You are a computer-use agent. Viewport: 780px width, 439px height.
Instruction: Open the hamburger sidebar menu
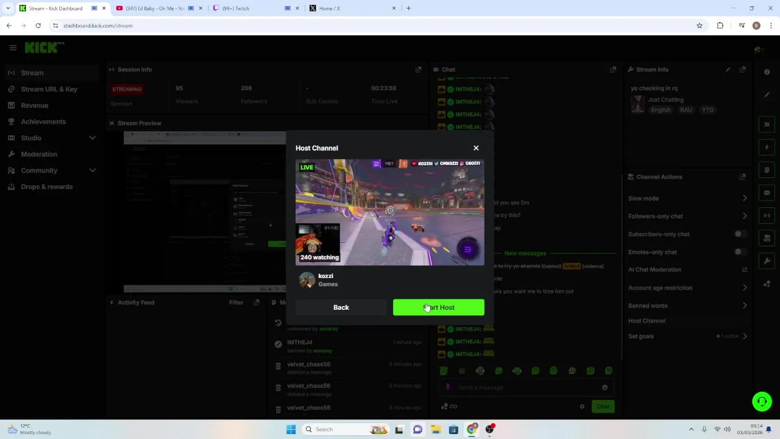pos(13,48)
